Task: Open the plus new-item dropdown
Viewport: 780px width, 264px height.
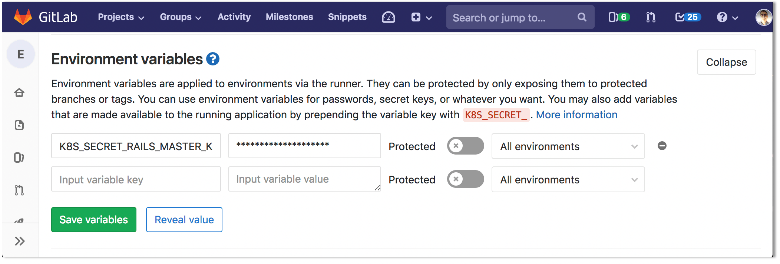Action: 422,17
